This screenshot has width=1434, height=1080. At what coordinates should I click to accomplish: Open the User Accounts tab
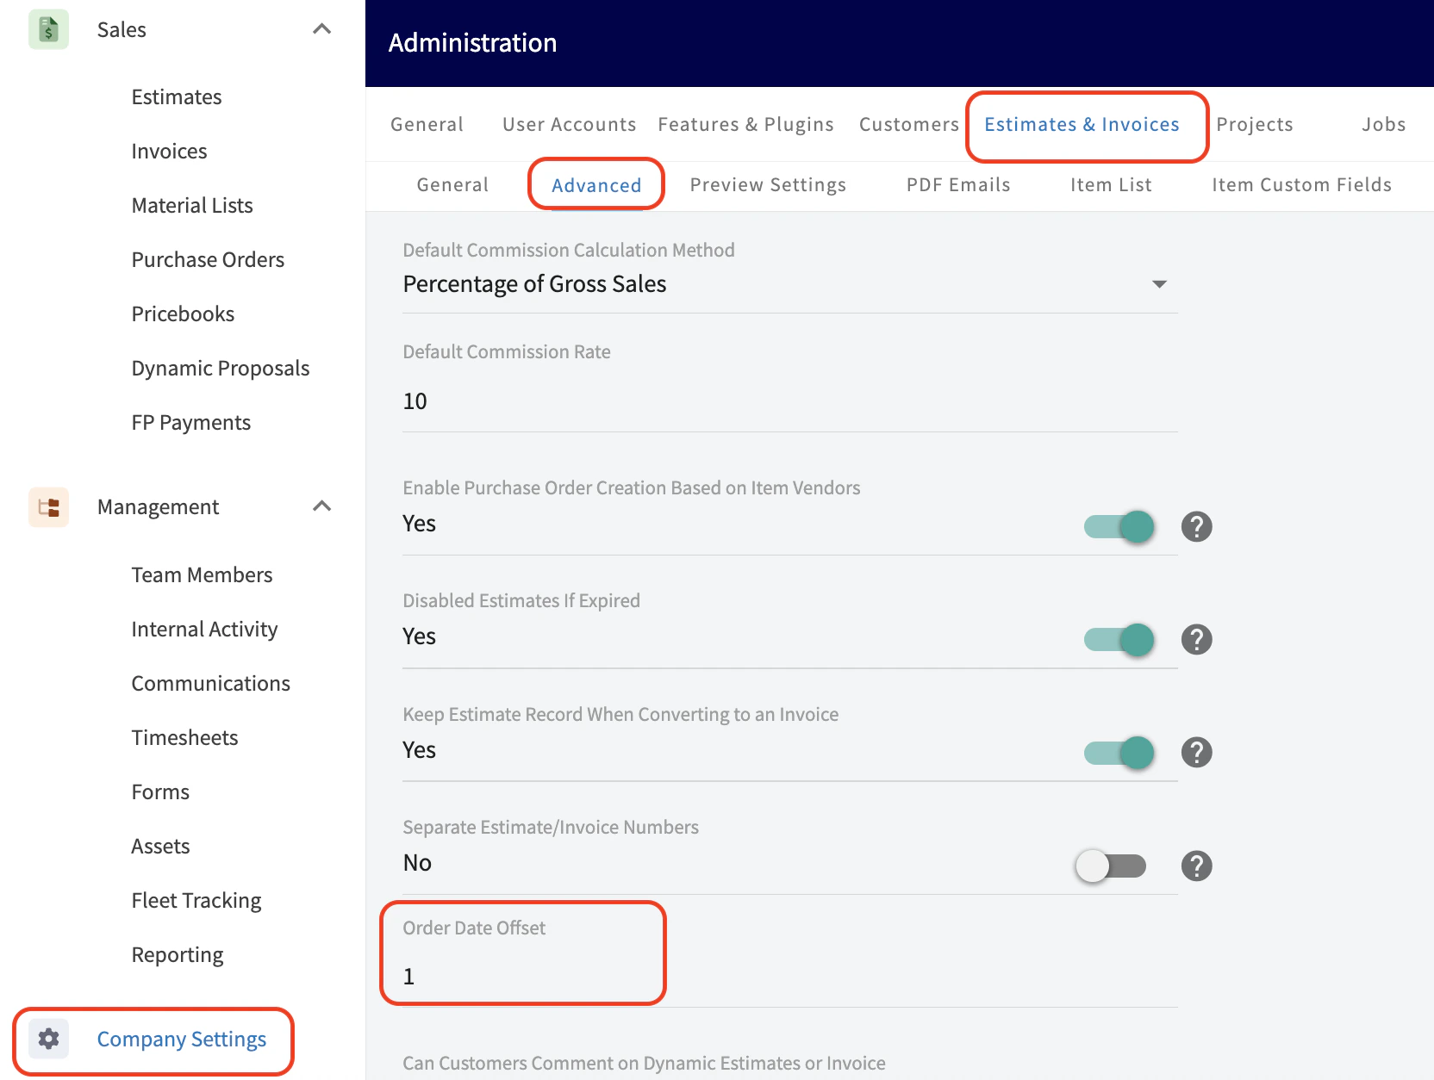point(569,125)
